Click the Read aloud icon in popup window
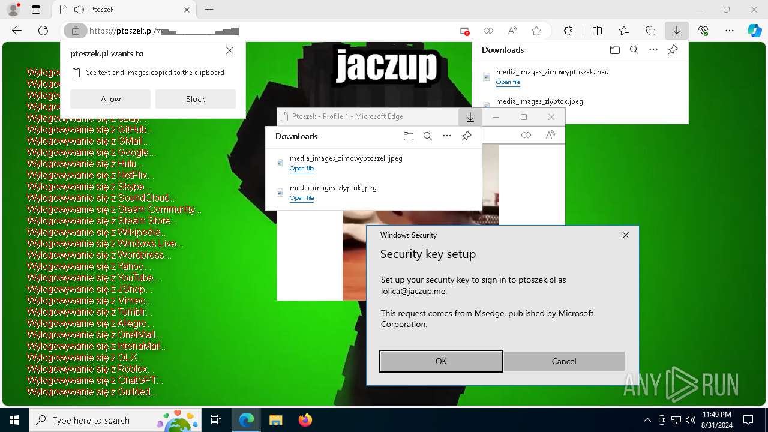Viewport: 768px width, 432px height. tap(550, 135)
